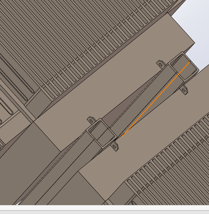The image size is (209, 214).
Task: Pick the open end of the tube with the orange line
Action: pyautogui.click(x=184, y=67)
